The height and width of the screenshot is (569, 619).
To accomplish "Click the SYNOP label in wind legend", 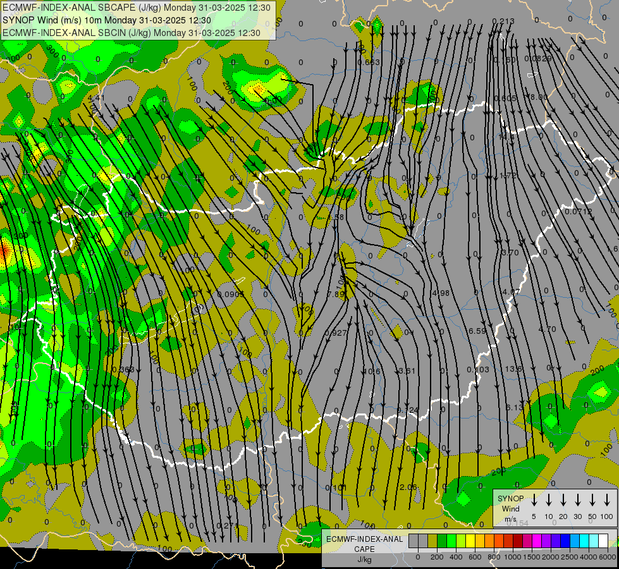I will tap(511, 498).
